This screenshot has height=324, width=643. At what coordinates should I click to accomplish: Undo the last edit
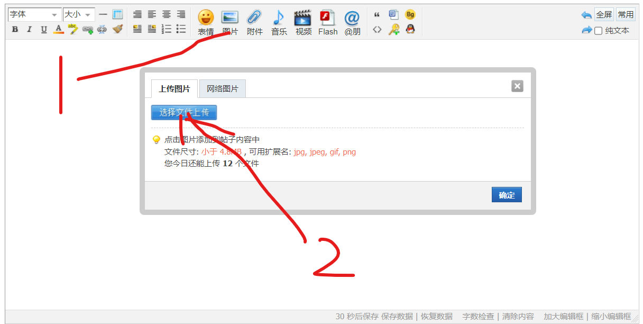586,15
